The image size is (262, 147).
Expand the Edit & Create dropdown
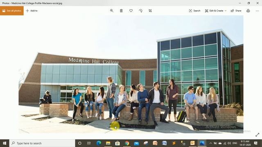216,11
